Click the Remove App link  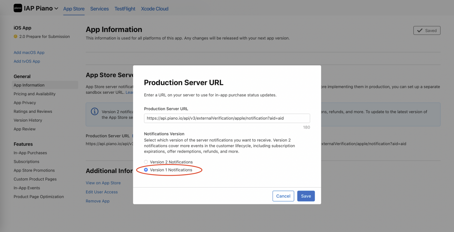(x=97, y=201)
